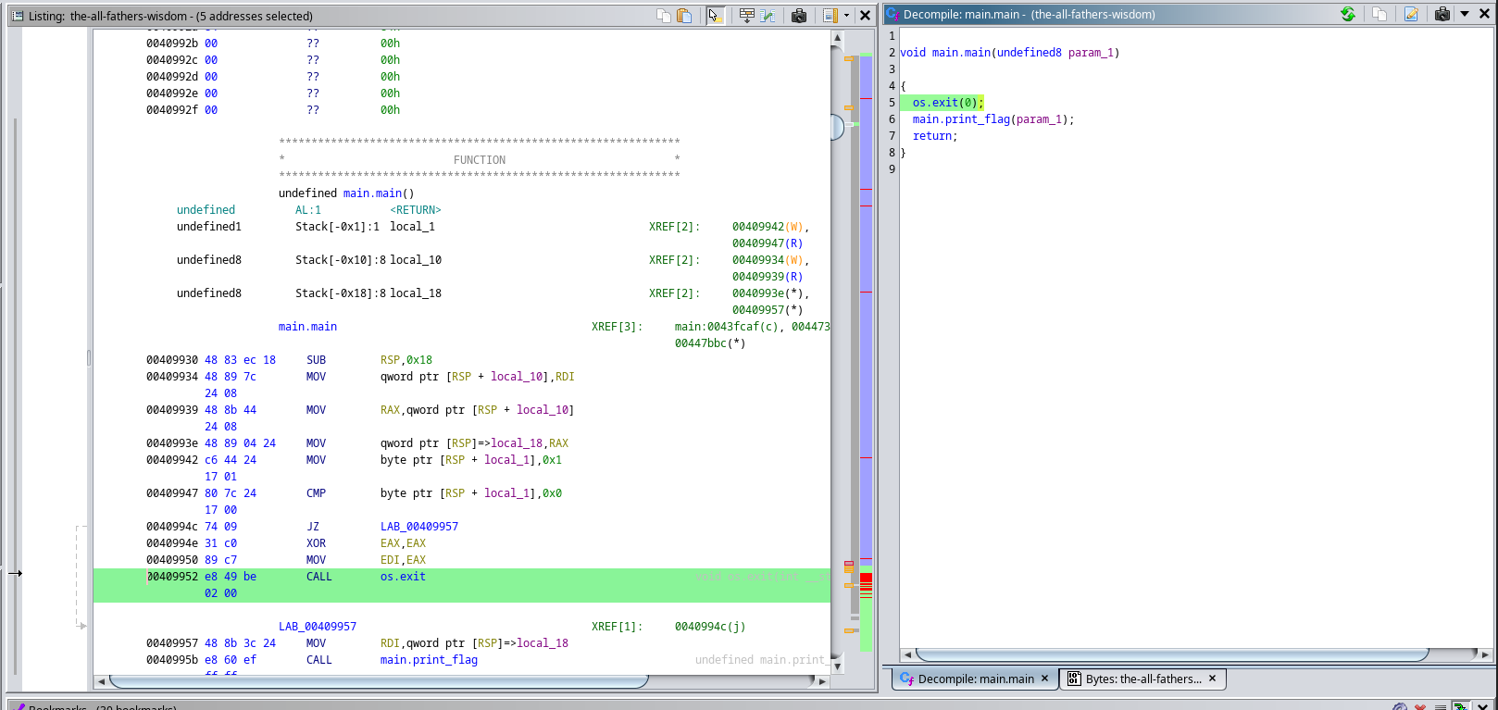Click XREF address 00409942(W)
Screen dimensions: 1498x710
pos(768,227)
